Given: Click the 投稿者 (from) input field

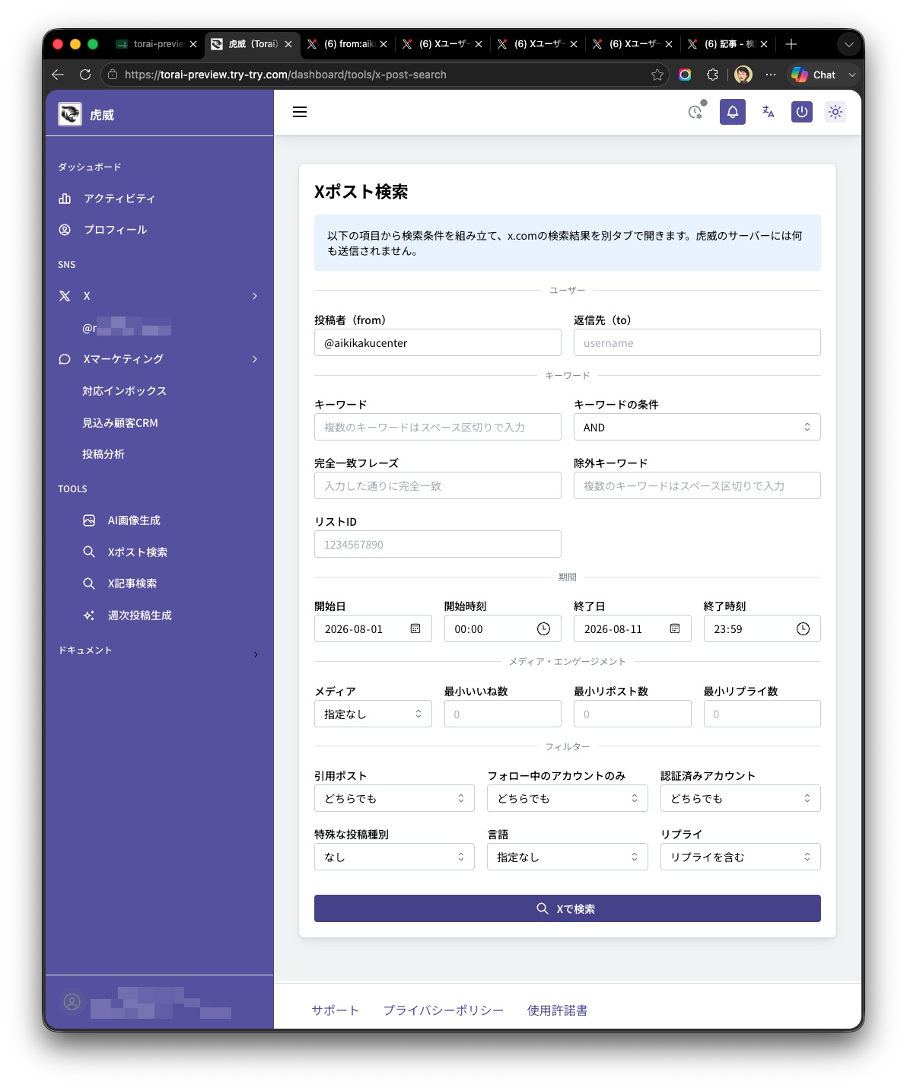Looking at the screenshot, I should click(438, 342).
